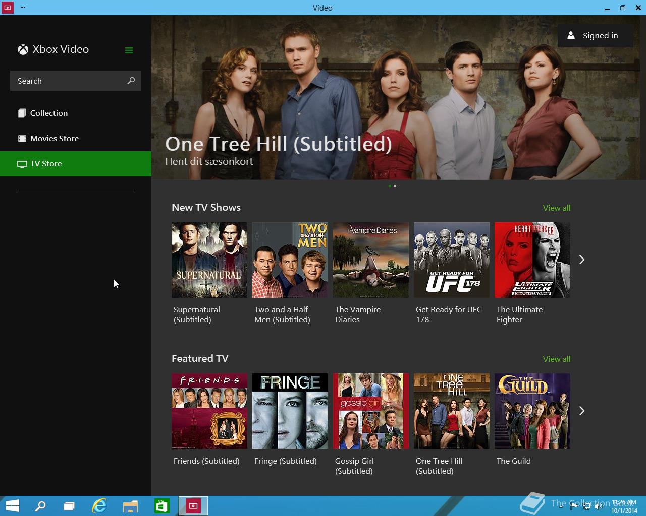The image size is (646, 516).
Task: Click the 'Two and a Half Men (Subtitled)' title
Action: (282, 315)
